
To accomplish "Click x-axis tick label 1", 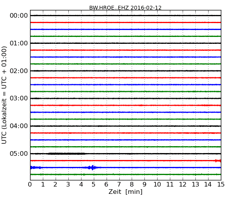I will (43, 184).
